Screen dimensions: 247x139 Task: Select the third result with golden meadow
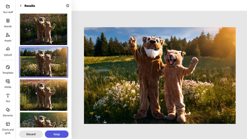[43, 95]
